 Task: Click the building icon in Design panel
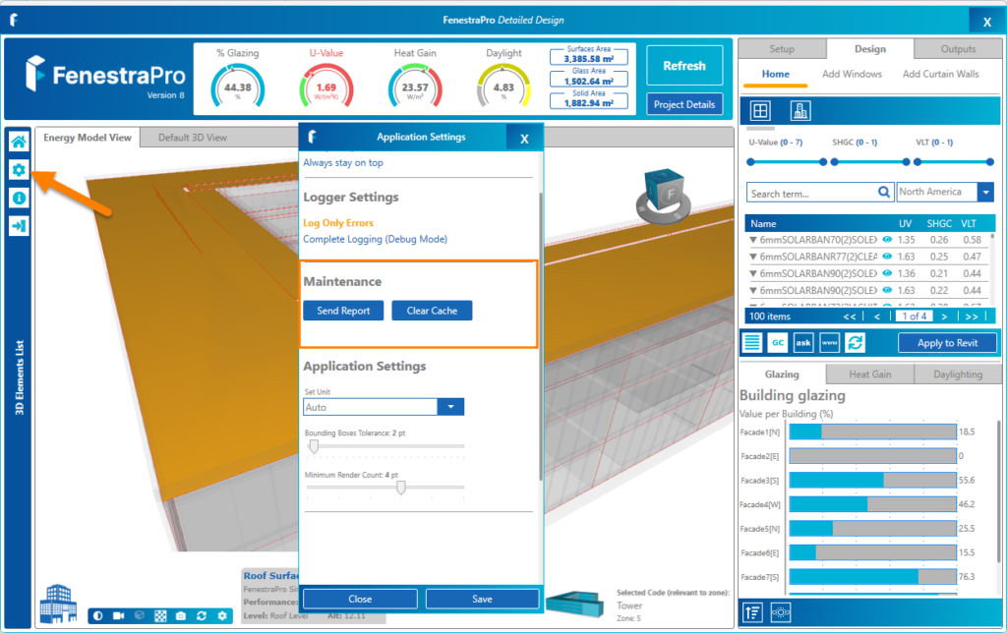pos(800,111)
